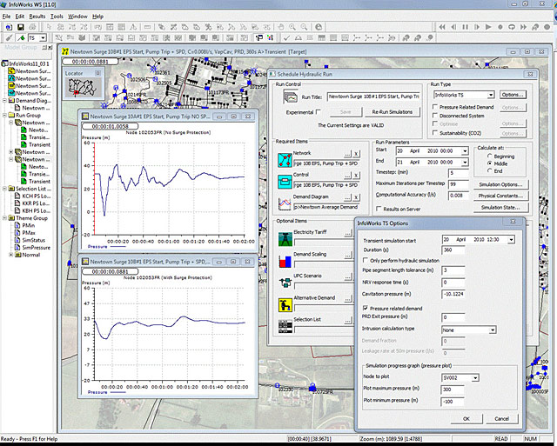The width and height of the screenshot is (557, 446).
Task: Uncheck Pressure related demand in TS Options
Action: click(366, 309)
